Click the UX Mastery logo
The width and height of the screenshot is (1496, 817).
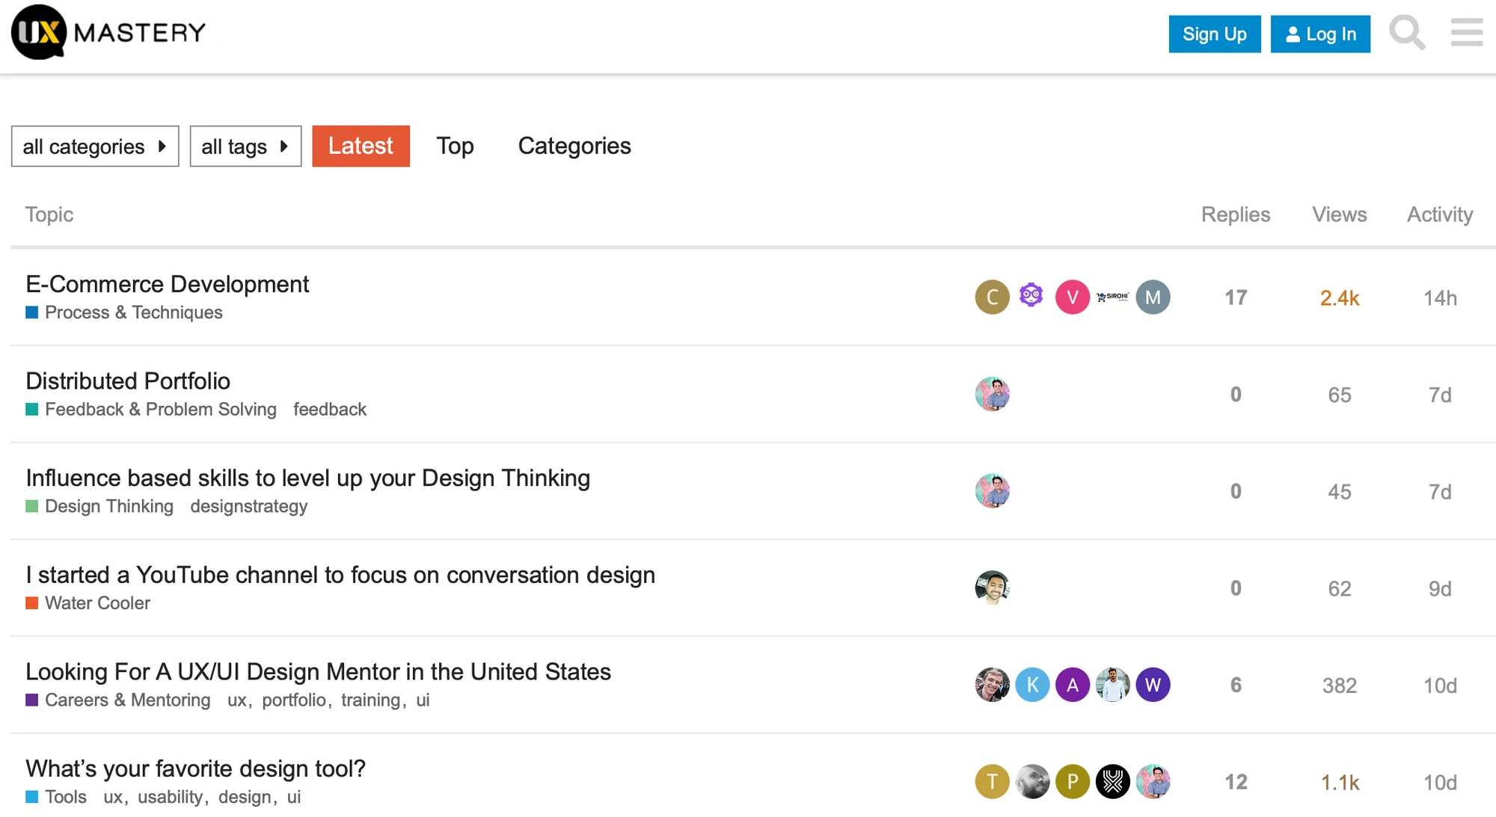click(x=105, y=32)
